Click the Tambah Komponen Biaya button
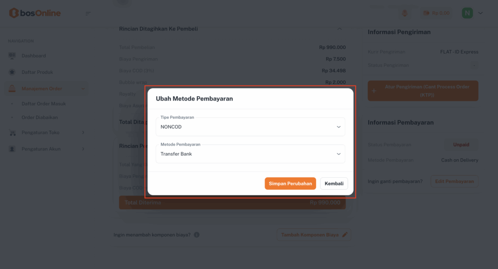Image resolution: width=498 pixels, height=269 pixels. pyautogui.click(x=313, y=235)
